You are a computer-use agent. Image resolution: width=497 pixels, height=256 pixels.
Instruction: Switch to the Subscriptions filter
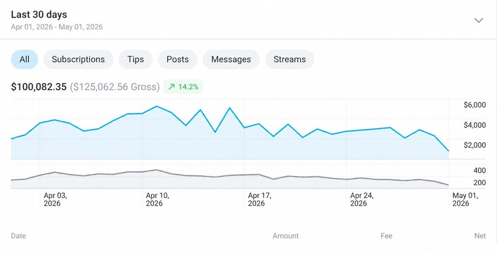[x=78, y=59]
